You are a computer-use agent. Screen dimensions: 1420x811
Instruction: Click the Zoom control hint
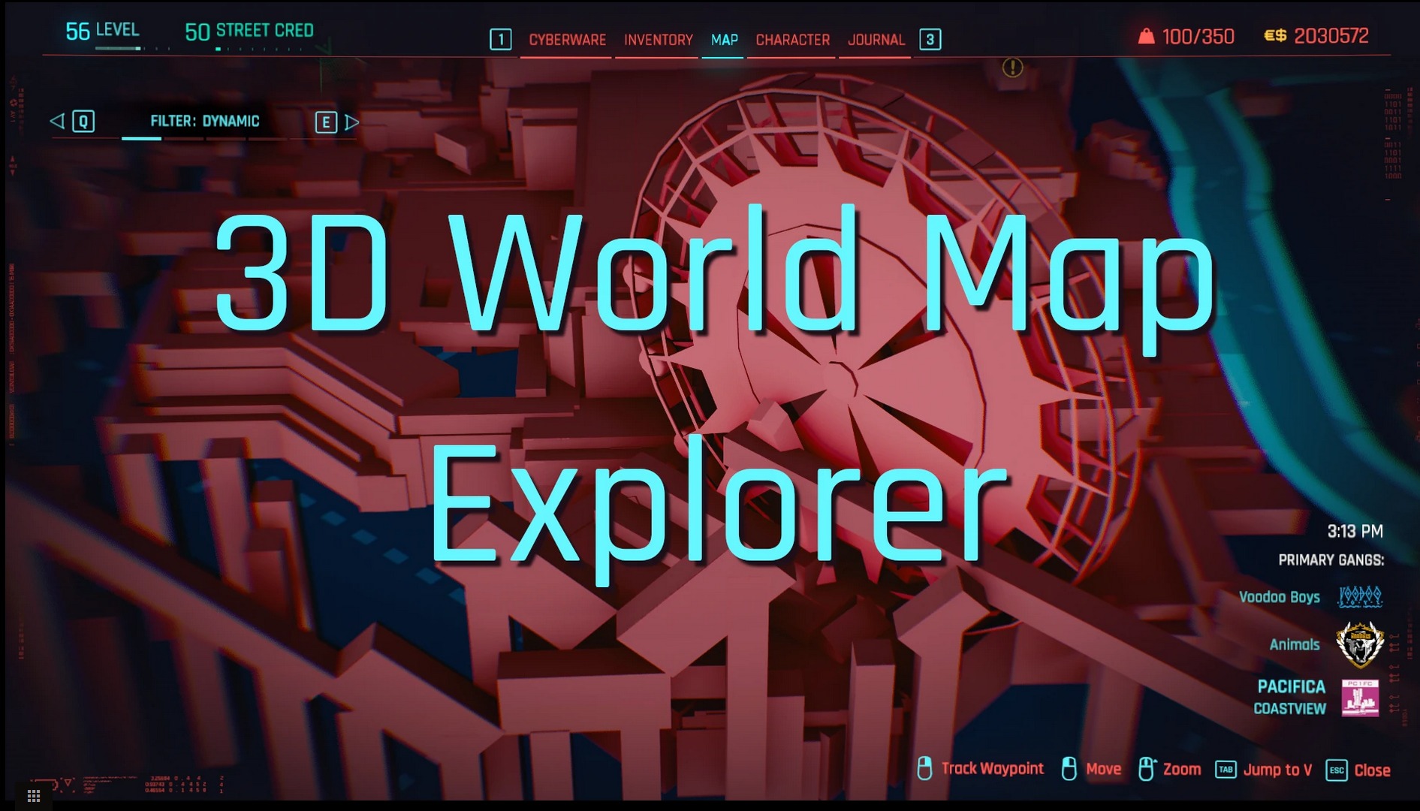click(x=1170, y=769)
